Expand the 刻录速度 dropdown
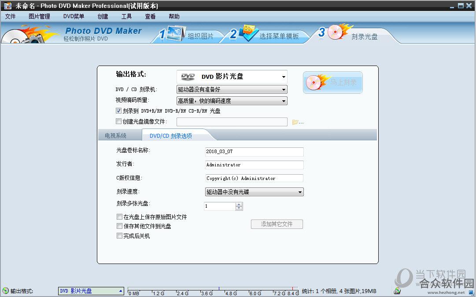 pyautogui.click(x=255, y=192)
